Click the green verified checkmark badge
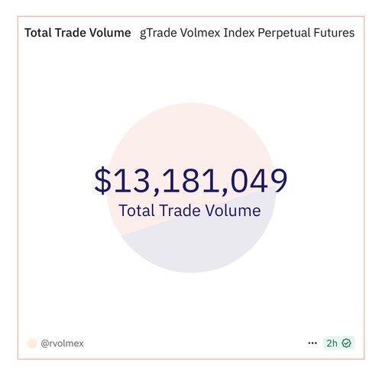Image resolution: width=382 pixels, height=374 pixels. [x=347, y=343]
